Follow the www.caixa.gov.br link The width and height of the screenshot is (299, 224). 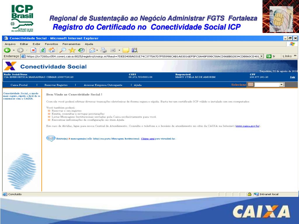point(247,126)
